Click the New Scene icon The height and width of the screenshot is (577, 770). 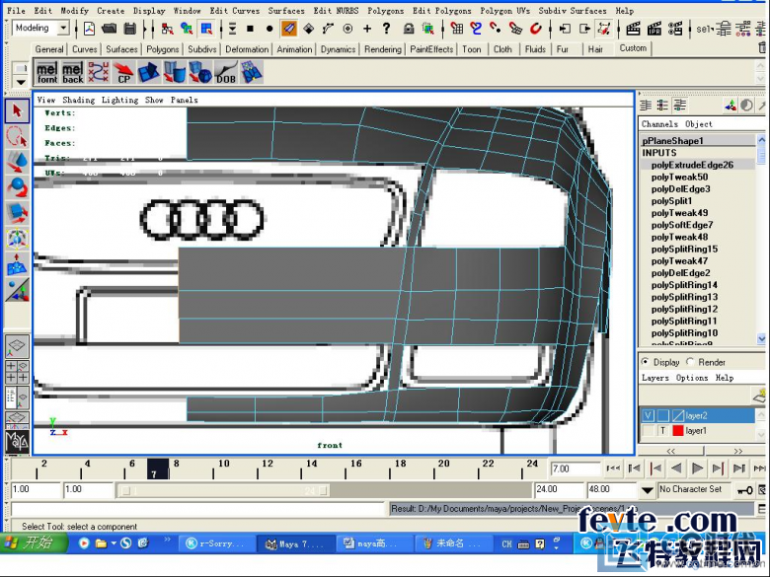click(89, 29)
